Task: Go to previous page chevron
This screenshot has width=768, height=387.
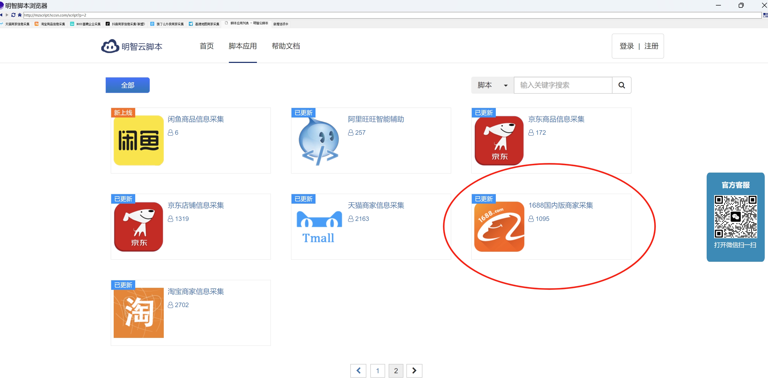Action: [x=358, y=371]
